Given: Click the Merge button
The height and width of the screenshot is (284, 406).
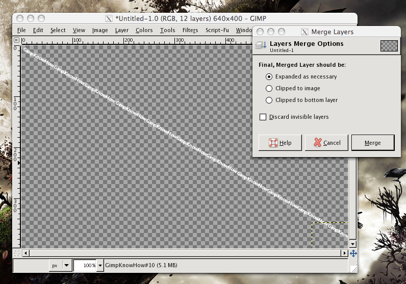Looking at the screenshot, I should [373, 143].
